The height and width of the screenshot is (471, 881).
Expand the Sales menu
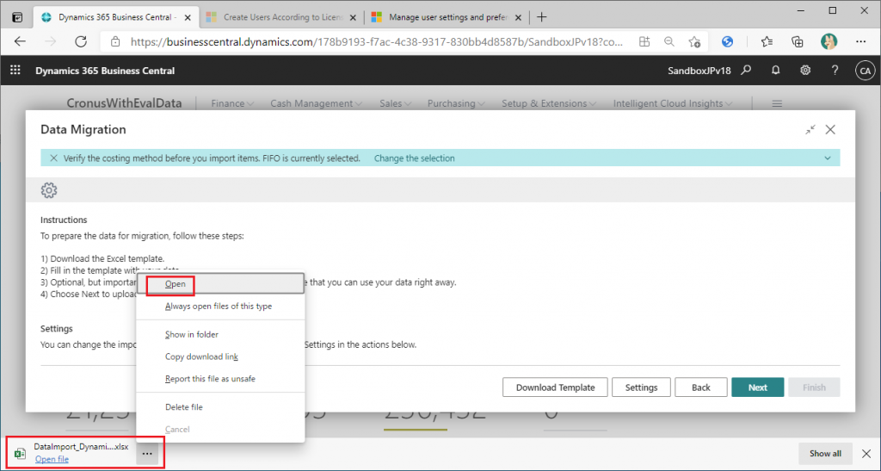click(x=396, y=103)
